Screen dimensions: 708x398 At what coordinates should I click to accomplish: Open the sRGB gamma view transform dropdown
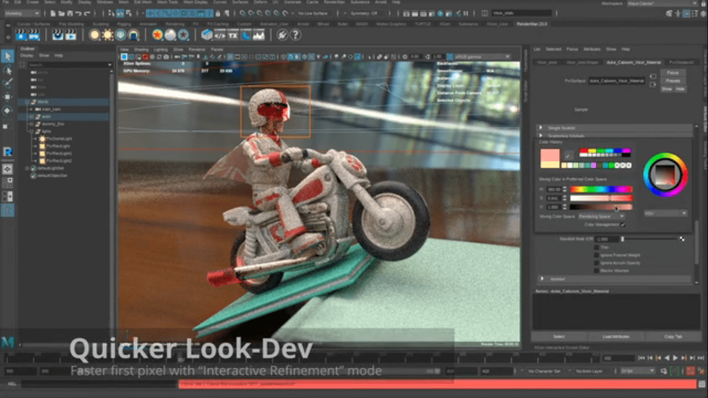pos(482,56)
